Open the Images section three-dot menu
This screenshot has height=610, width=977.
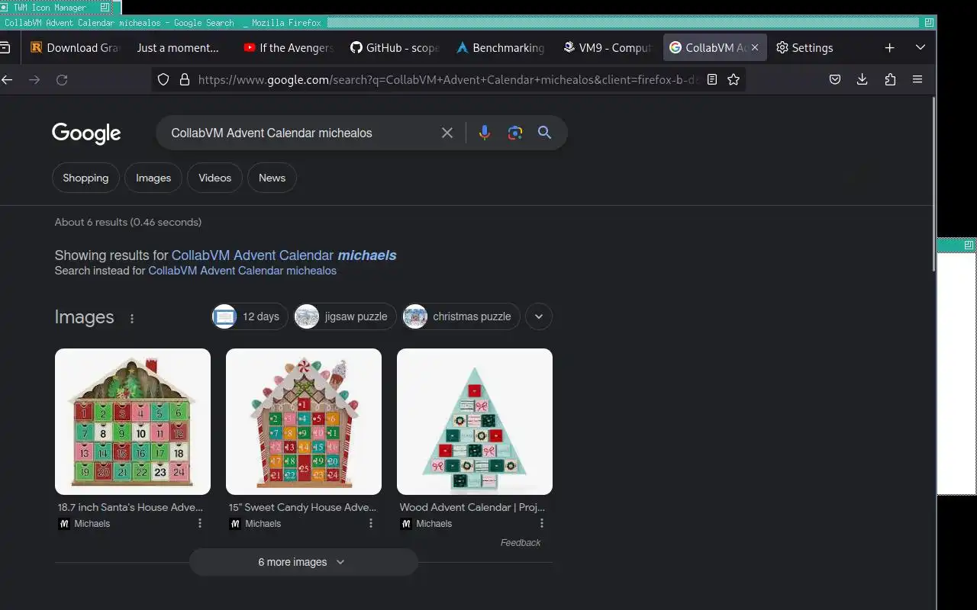[x=132, y=318]
